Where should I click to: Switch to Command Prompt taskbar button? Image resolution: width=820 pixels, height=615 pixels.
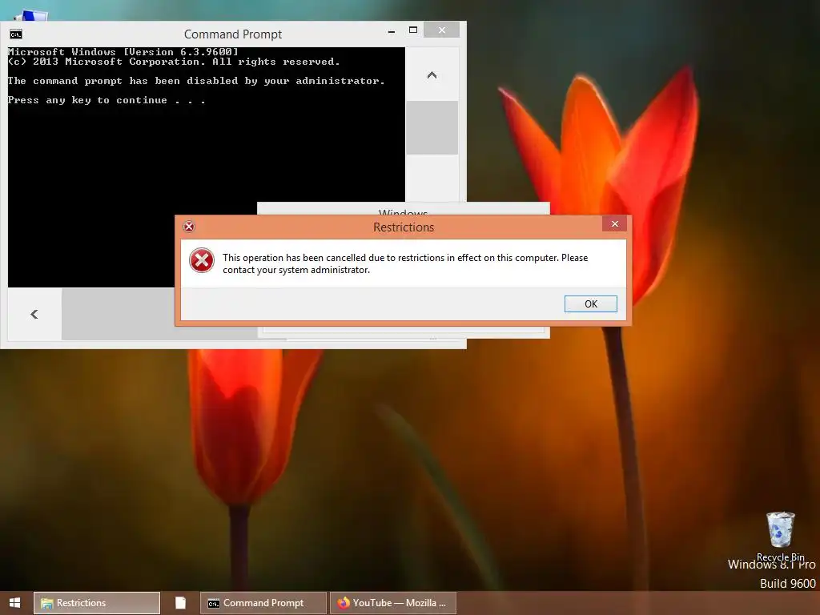pyautogui.click(x=263, y=603)
